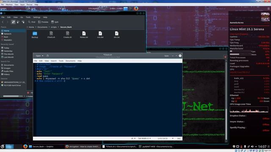The height and width of the screenshot is (152, 271).
Task: Create new document in text editor
Action: [x=47, y=56]
